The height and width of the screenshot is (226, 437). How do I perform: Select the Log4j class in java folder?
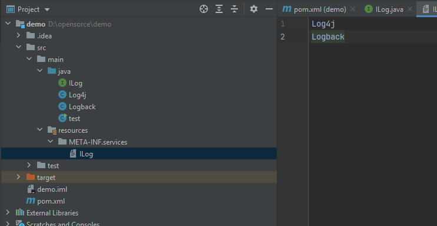point(77,95)
